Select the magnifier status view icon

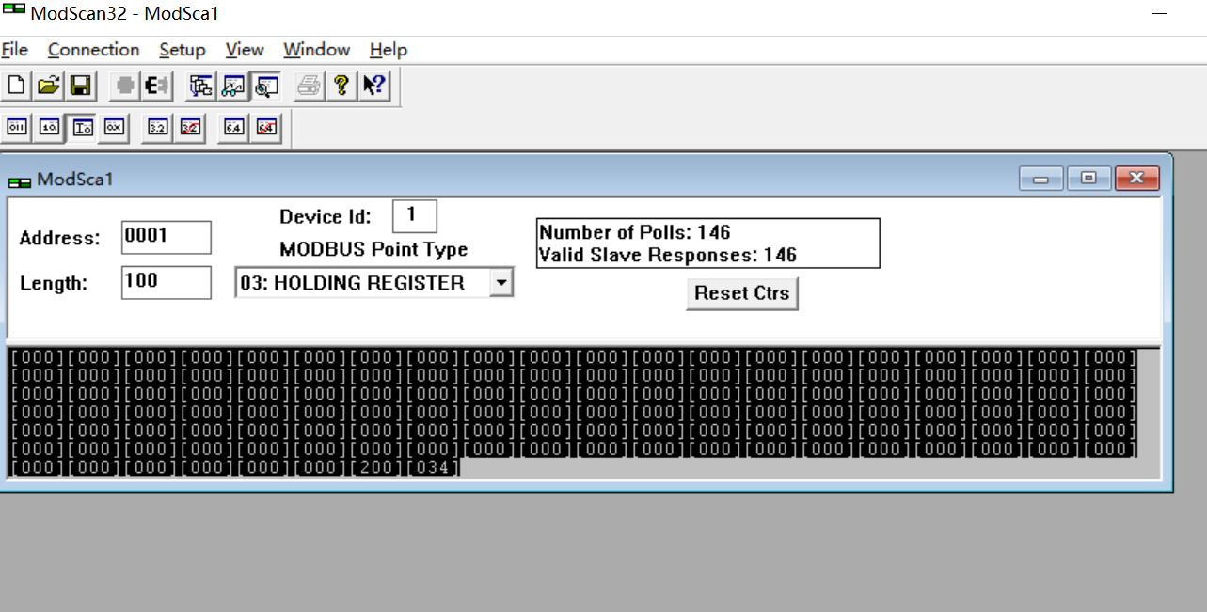tap(266, 86)
